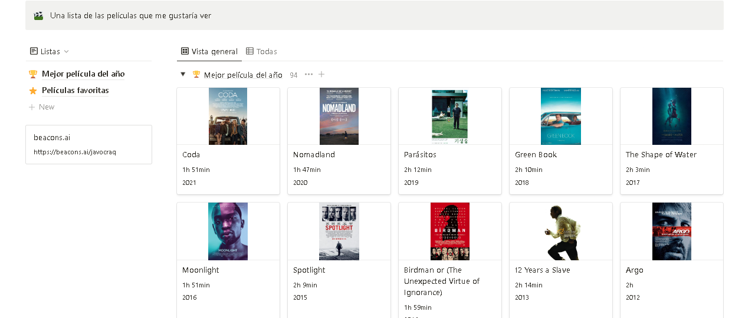Collapse the Mejor película del año group

click(183, 74)
